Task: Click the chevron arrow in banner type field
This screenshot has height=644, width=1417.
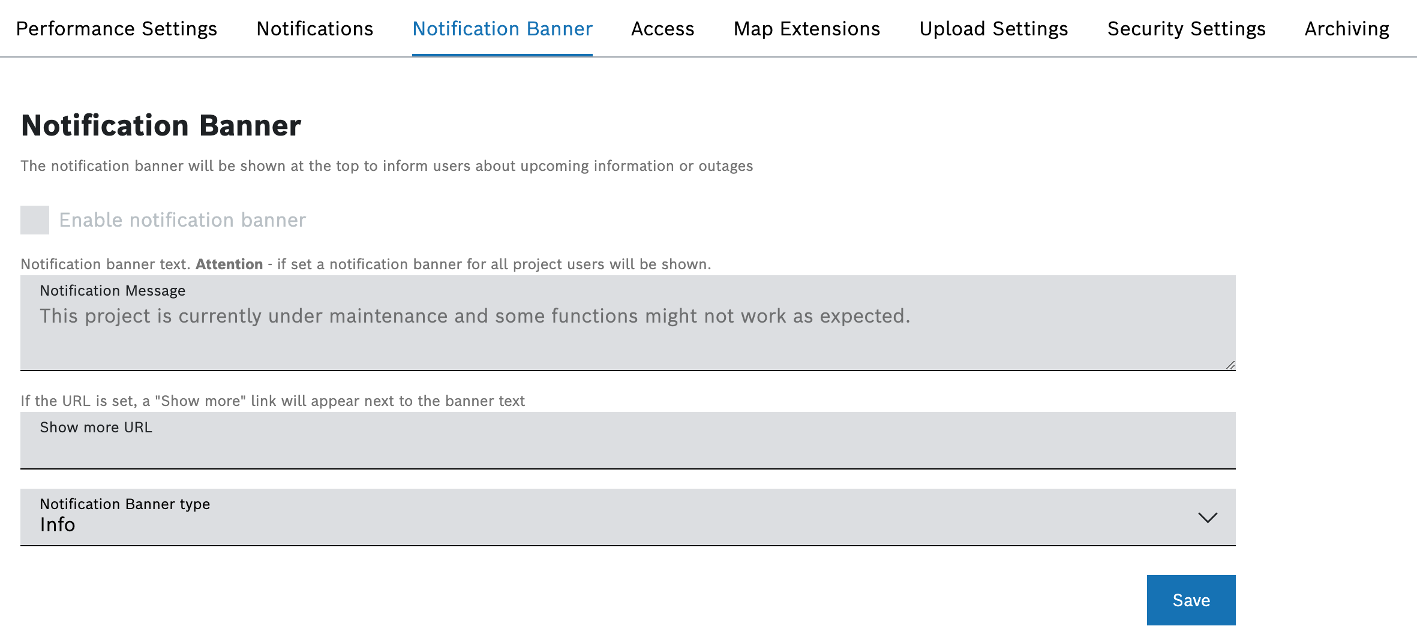Action: pyautogui.click(x=1207, y=517)
